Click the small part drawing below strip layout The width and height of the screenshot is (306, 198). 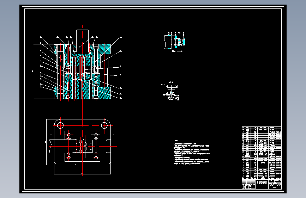[170, 91]
